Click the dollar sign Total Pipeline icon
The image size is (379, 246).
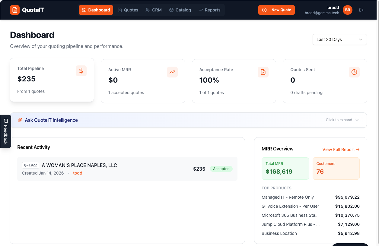tap(81, 71)
